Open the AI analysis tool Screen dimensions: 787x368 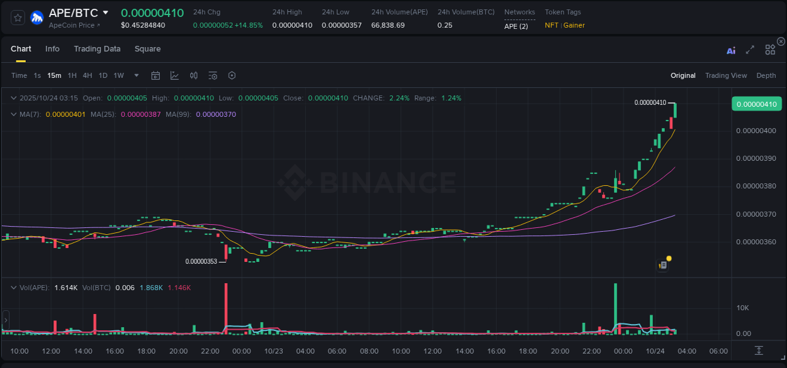[731, 50]
